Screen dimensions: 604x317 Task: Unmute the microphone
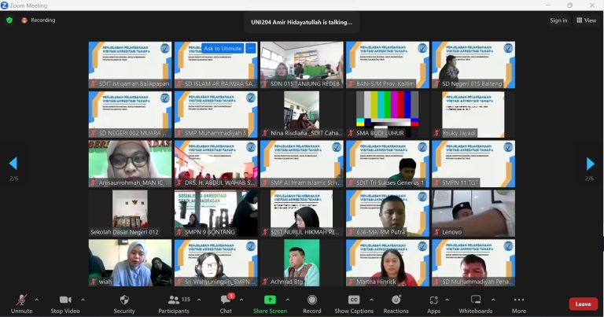click(x=21, y=304)
